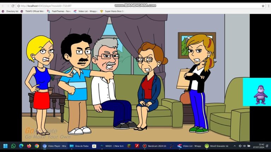This screenshot has width=271, height=152.
Task: Click the BonziBuddy purple gorilla overlay
Action: pyautogui.click(x=260, y=95)
